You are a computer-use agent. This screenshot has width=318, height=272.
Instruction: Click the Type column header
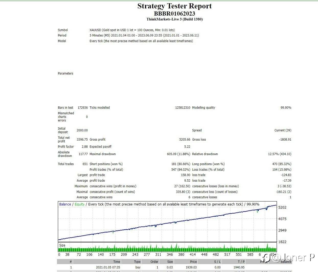137,262
